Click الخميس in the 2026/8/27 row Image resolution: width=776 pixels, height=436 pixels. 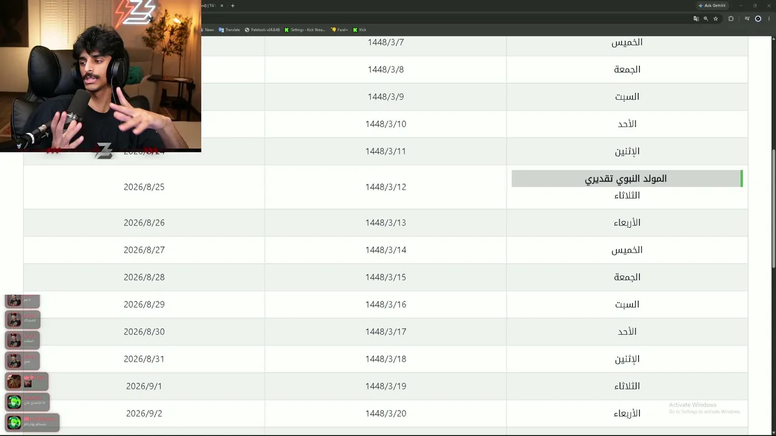coord(627,250)
